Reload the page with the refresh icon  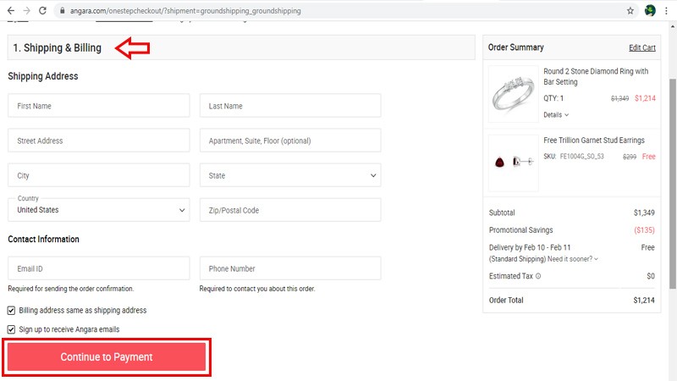(43, 11)
